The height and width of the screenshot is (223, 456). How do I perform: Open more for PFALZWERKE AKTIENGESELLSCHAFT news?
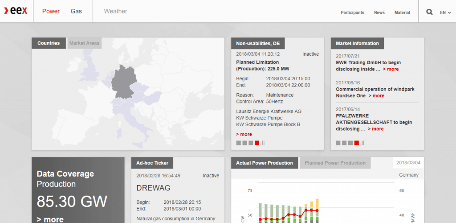point(375,129)
